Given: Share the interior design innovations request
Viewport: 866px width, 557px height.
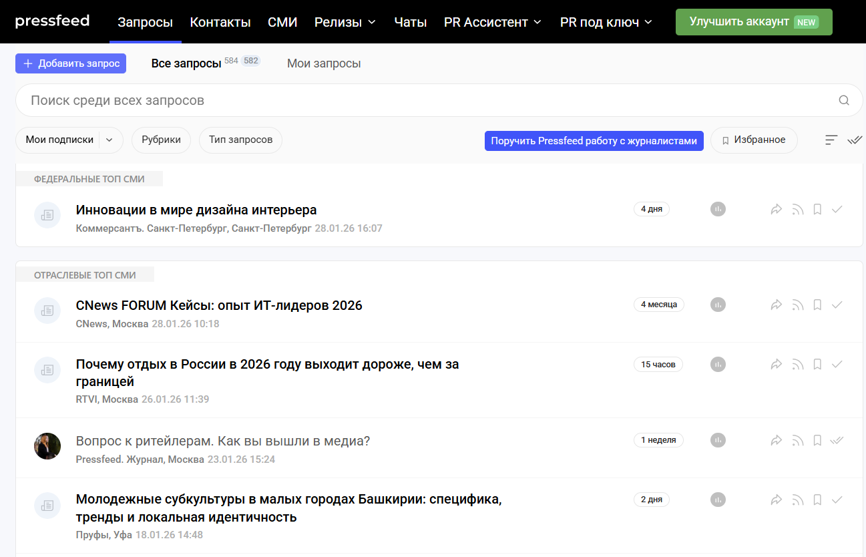Looking at the screenshot, I should [776, 210].
